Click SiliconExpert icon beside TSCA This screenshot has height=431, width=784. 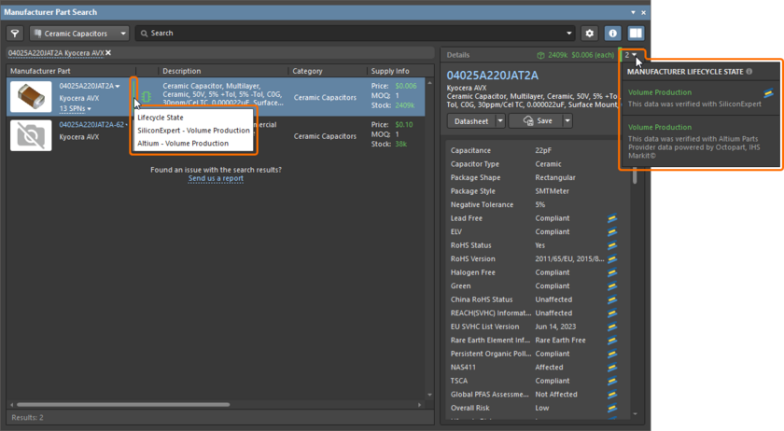pos(612,381)
